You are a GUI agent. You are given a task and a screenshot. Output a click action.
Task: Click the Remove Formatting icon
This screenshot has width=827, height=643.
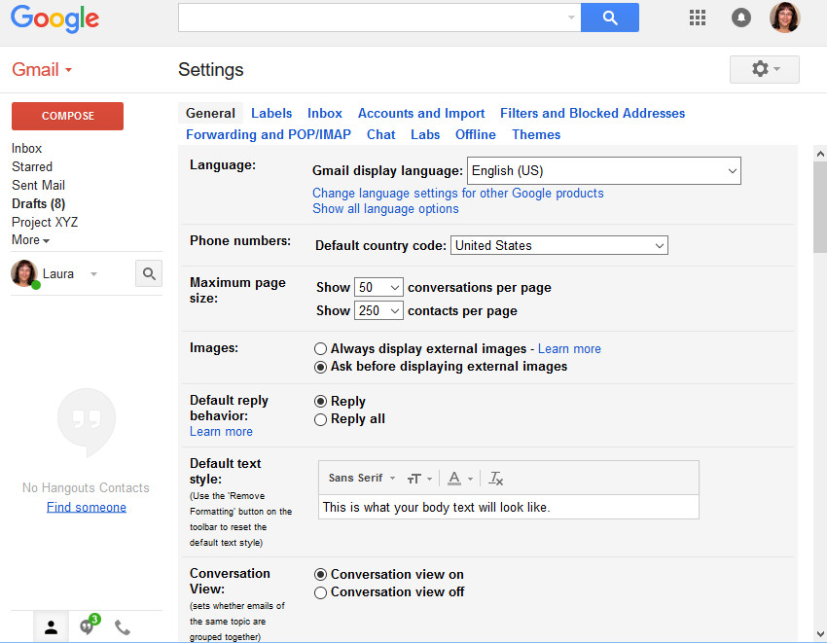click(495, 479)
